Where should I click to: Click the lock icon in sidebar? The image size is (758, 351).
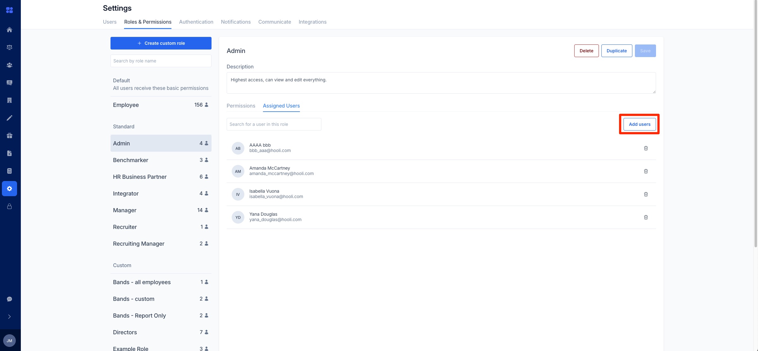point(9,206)
